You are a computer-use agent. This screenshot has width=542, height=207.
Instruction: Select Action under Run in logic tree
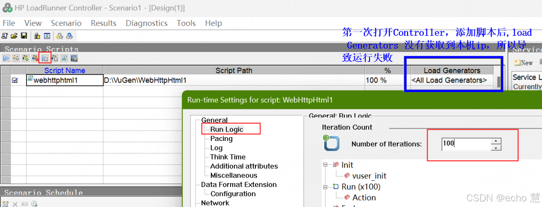[x=364, y=198]
